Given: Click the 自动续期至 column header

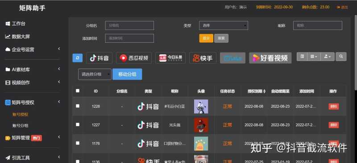Looking at the screenshot, I should [x=280, y=91].
